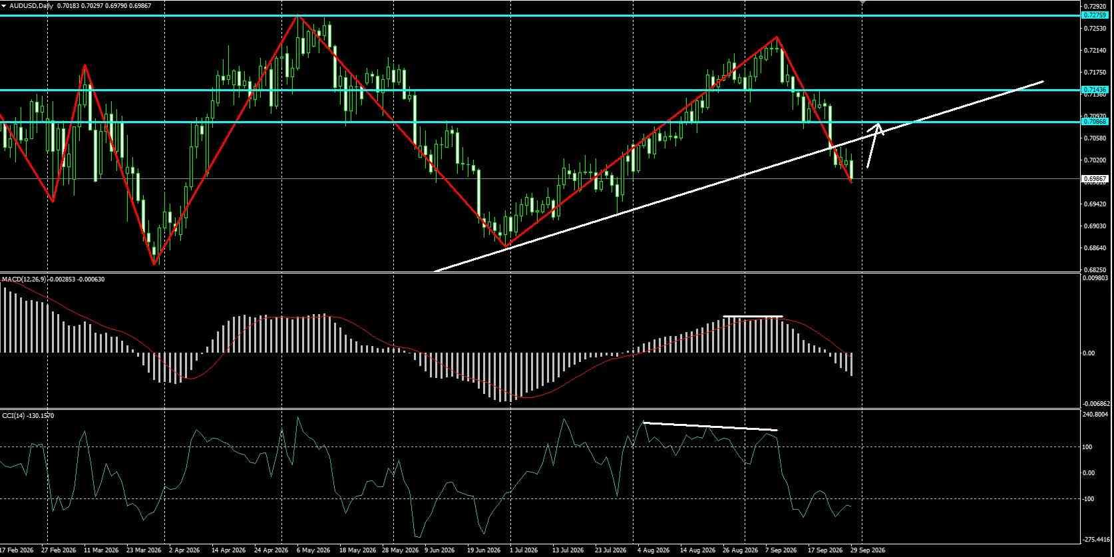1114x557 pixels.
Task: Click the MACD zero level 0.00 label
Action: [1089, 353]
